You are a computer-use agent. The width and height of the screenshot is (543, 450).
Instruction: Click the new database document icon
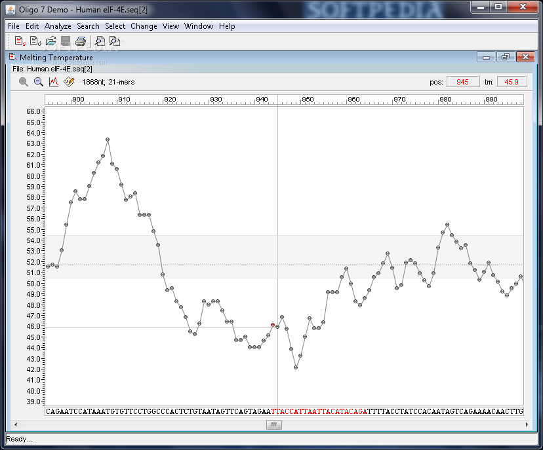[35, 41]
